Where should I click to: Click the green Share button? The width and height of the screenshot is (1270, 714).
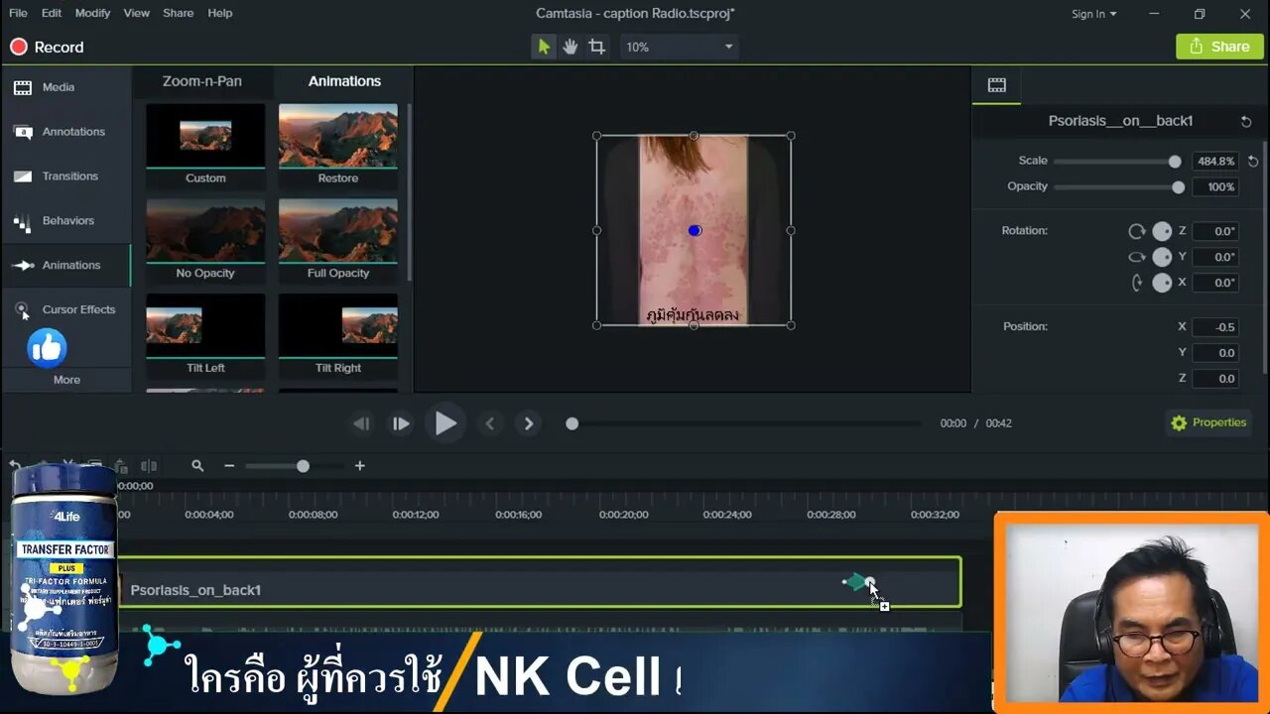pos(1219,47)
